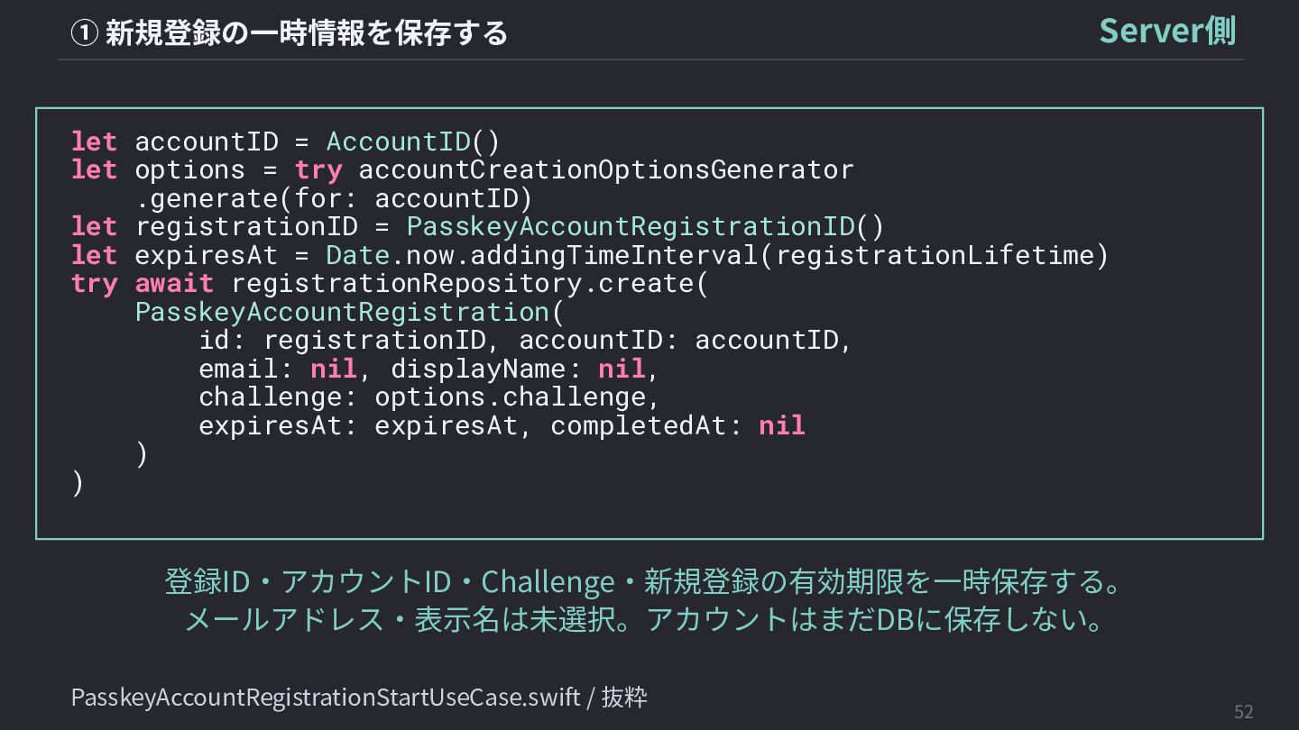
Task: Click Date.now.addingTimeInterval expression
Action: tap(541, 255)
